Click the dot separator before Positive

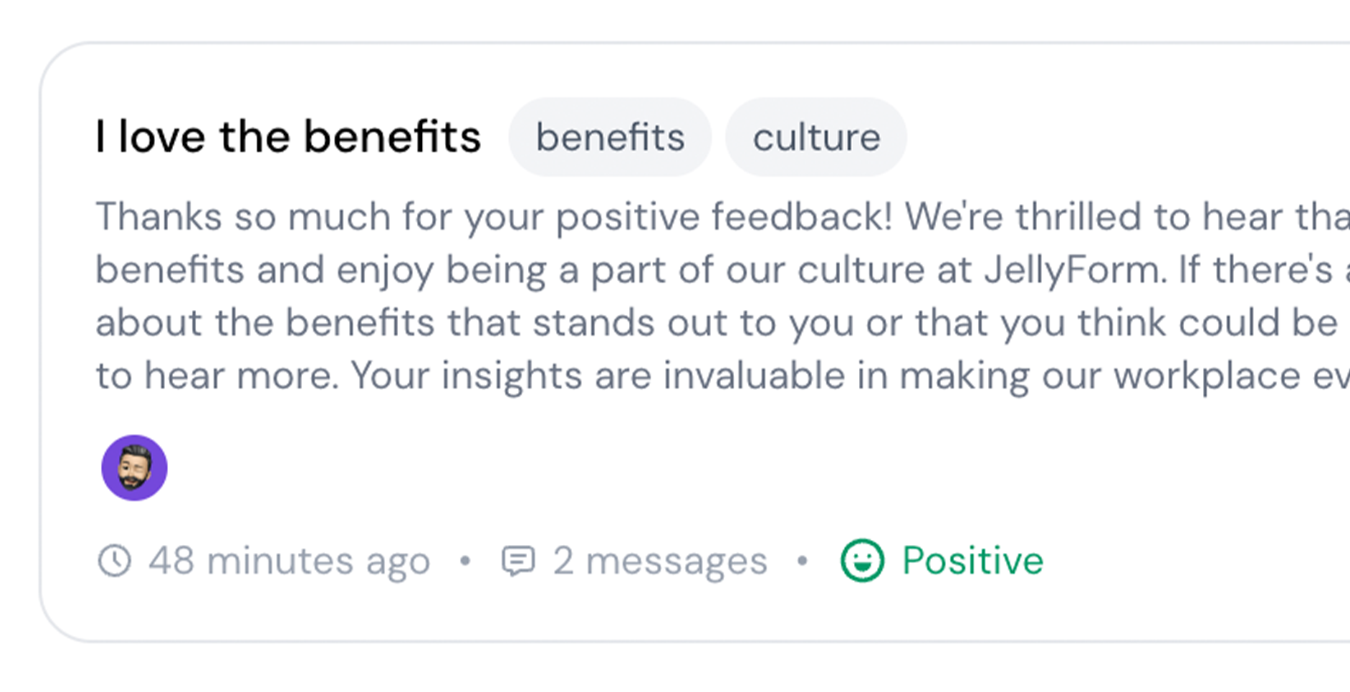point(802,560)
